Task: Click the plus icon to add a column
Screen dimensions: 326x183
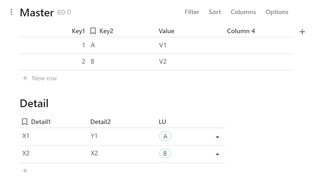Action: coord(302,32)
